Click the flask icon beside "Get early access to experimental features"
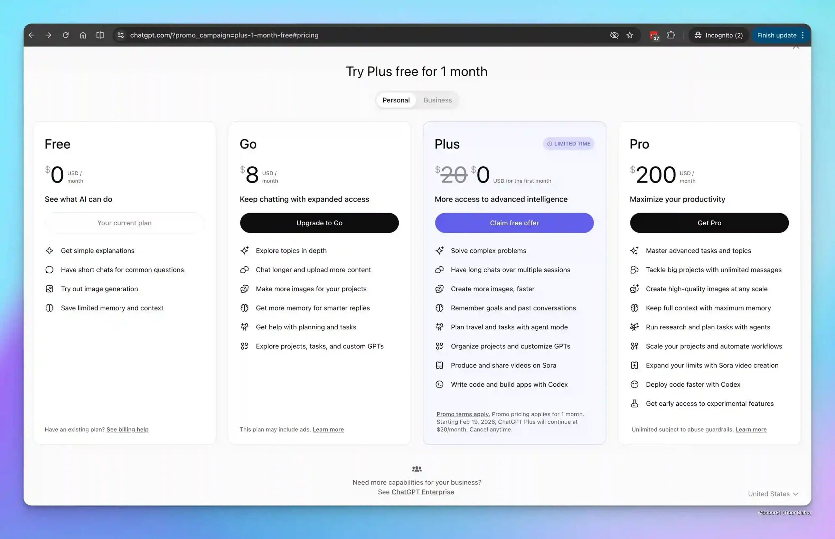835x539 pixels. pos(634,404)
